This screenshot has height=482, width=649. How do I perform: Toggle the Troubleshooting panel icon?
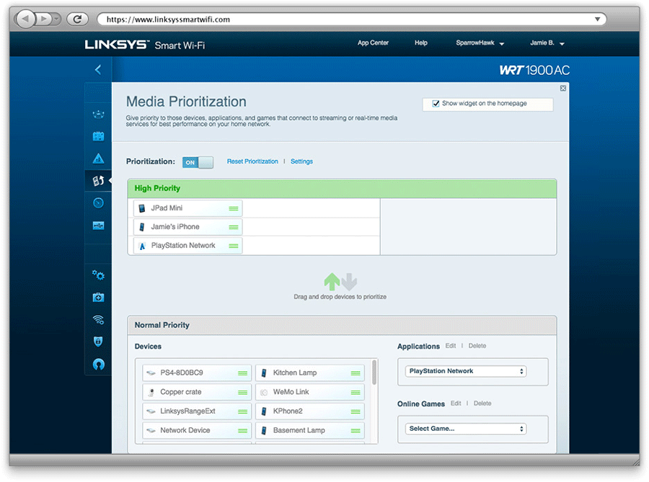click(98, 297)
